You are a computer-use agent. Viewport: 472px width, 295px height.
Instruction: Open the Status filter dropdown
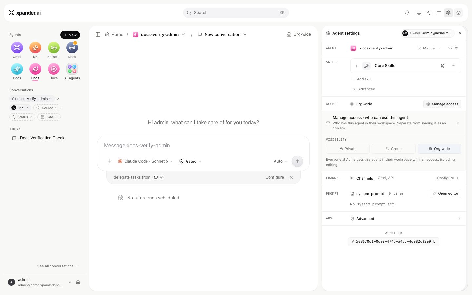(22, 117)
